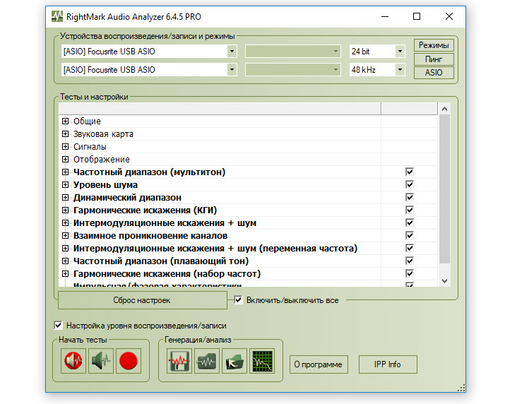The image size is (505, 404).
Task: Expand Гармонические искажения (КГИ) plus box
Action: [x=66, y=210]
